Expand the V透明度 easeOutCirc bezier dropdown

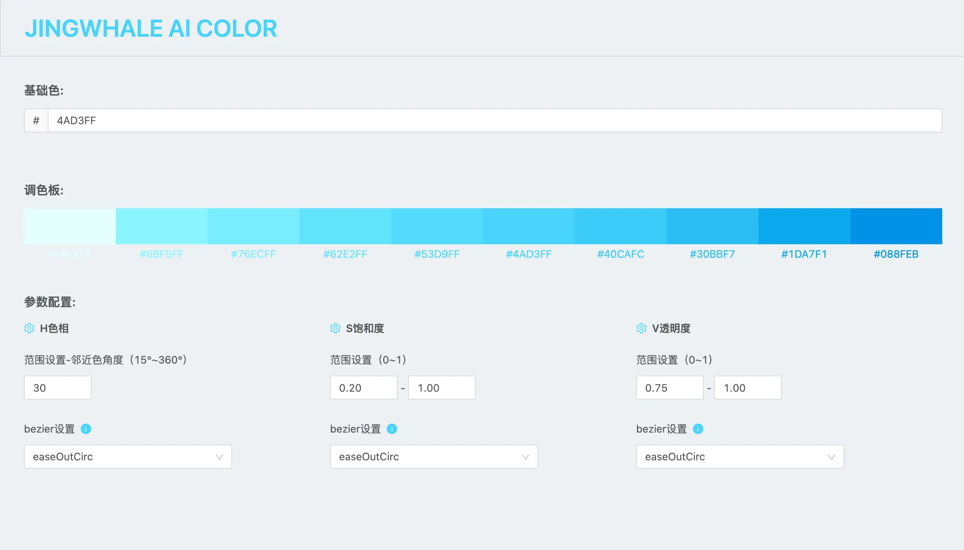coord(740,457)
